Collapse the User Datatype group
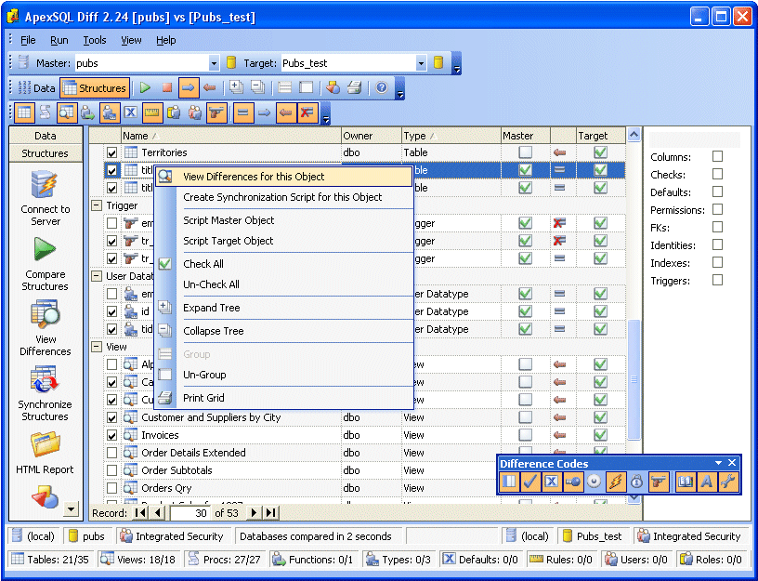This screenshot has height=581, width=758. tap(97, 276)
